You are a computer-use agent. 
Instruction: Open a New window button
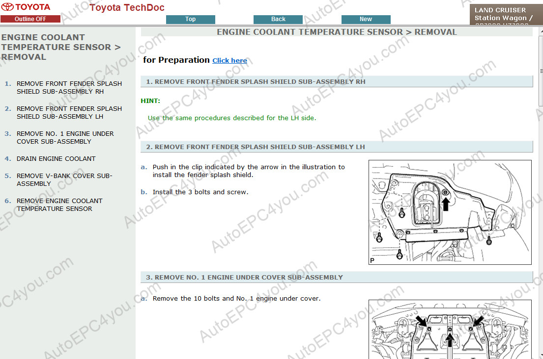click(x=366, y=19)
